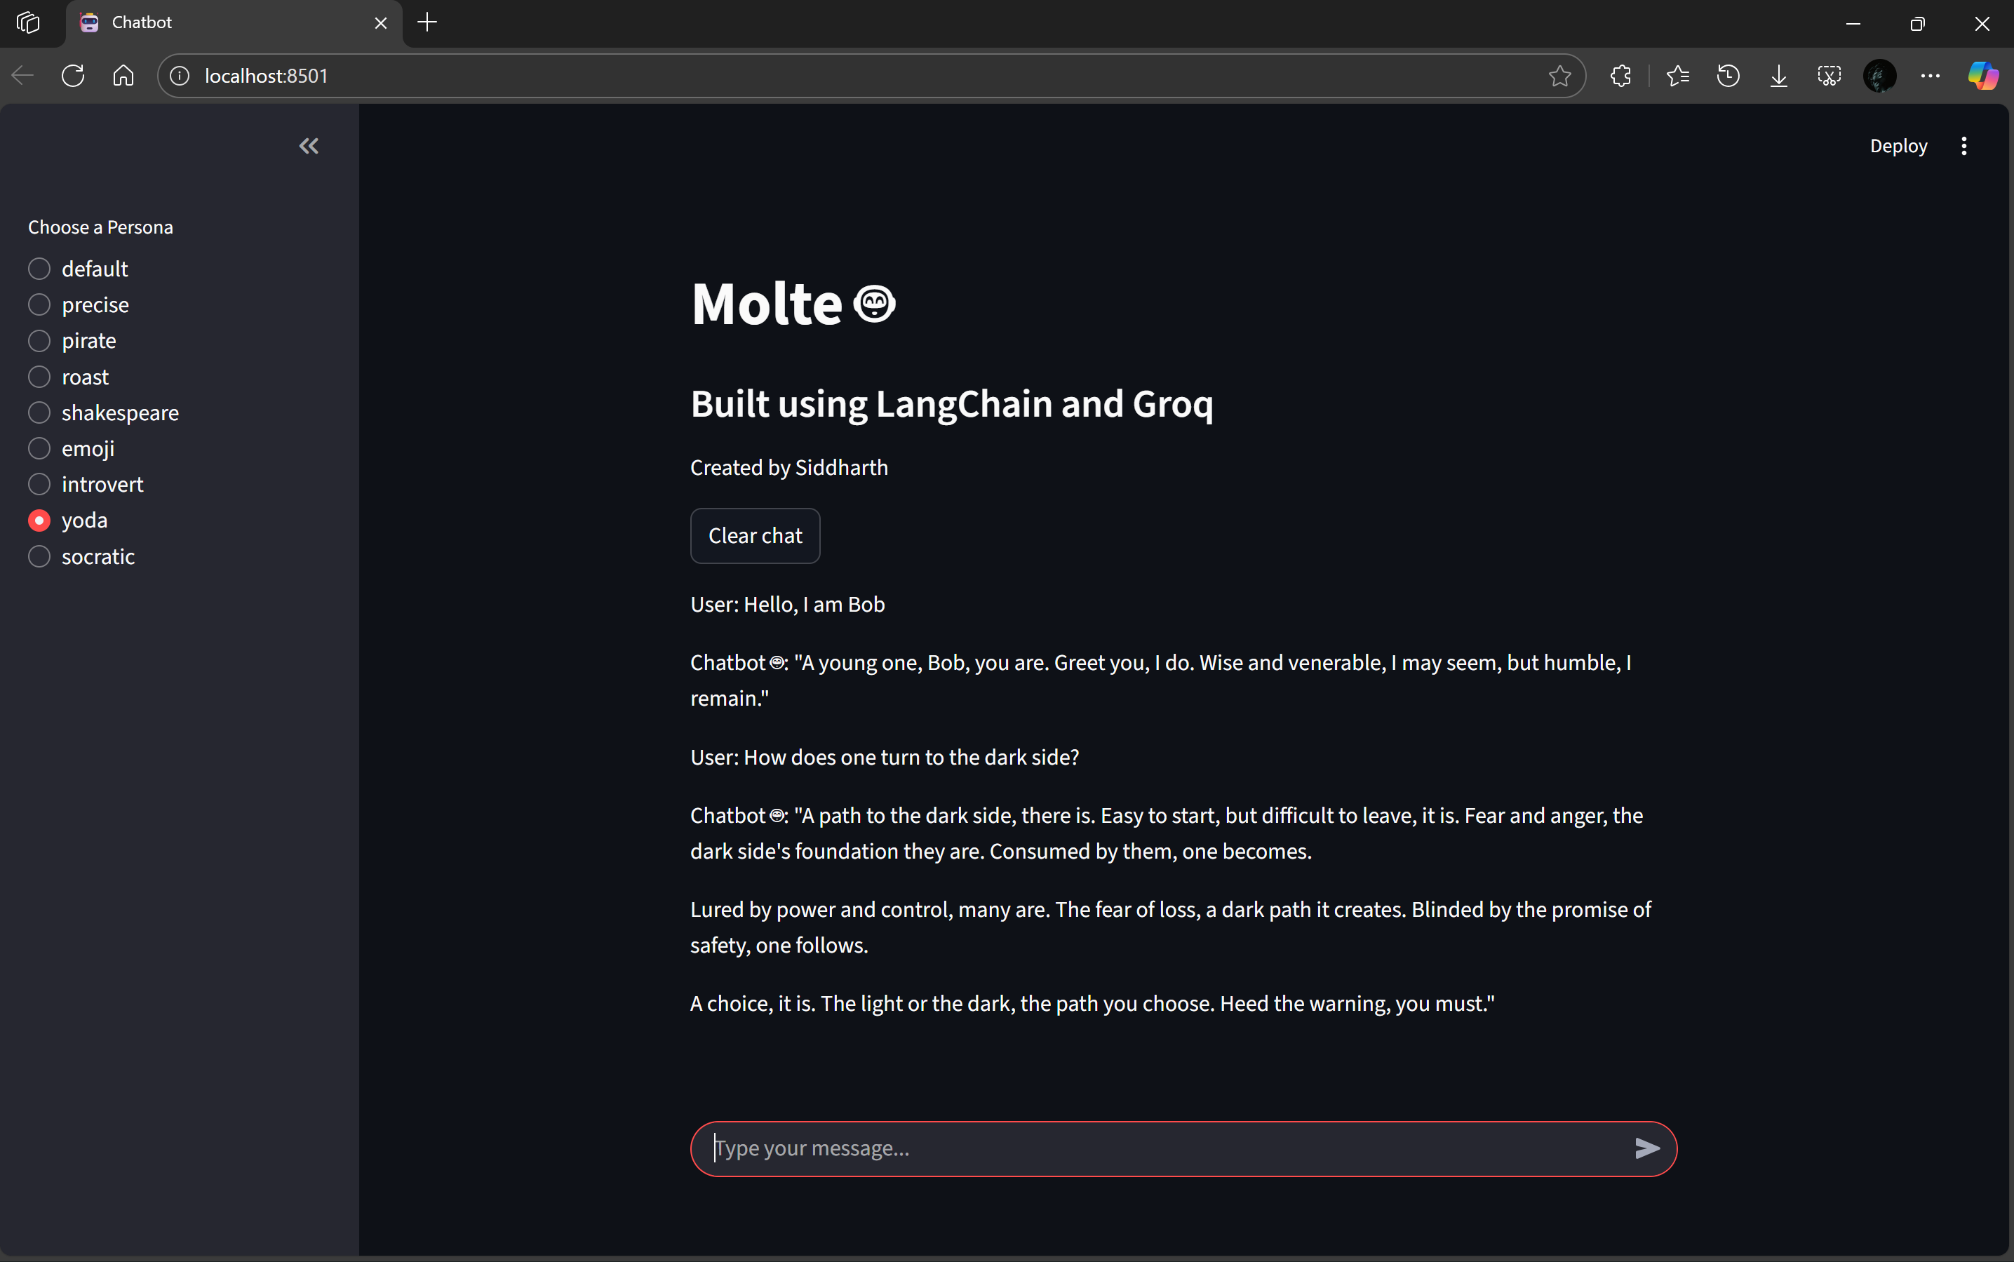Send the typed message with the arrow icon
This screenshot has height=1262, width=2014.
click(1646, 1148)
